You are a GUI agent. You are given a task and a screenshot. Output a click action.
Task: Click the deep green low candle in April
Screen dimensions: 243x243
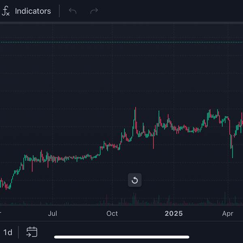click(x=232, y=151)
